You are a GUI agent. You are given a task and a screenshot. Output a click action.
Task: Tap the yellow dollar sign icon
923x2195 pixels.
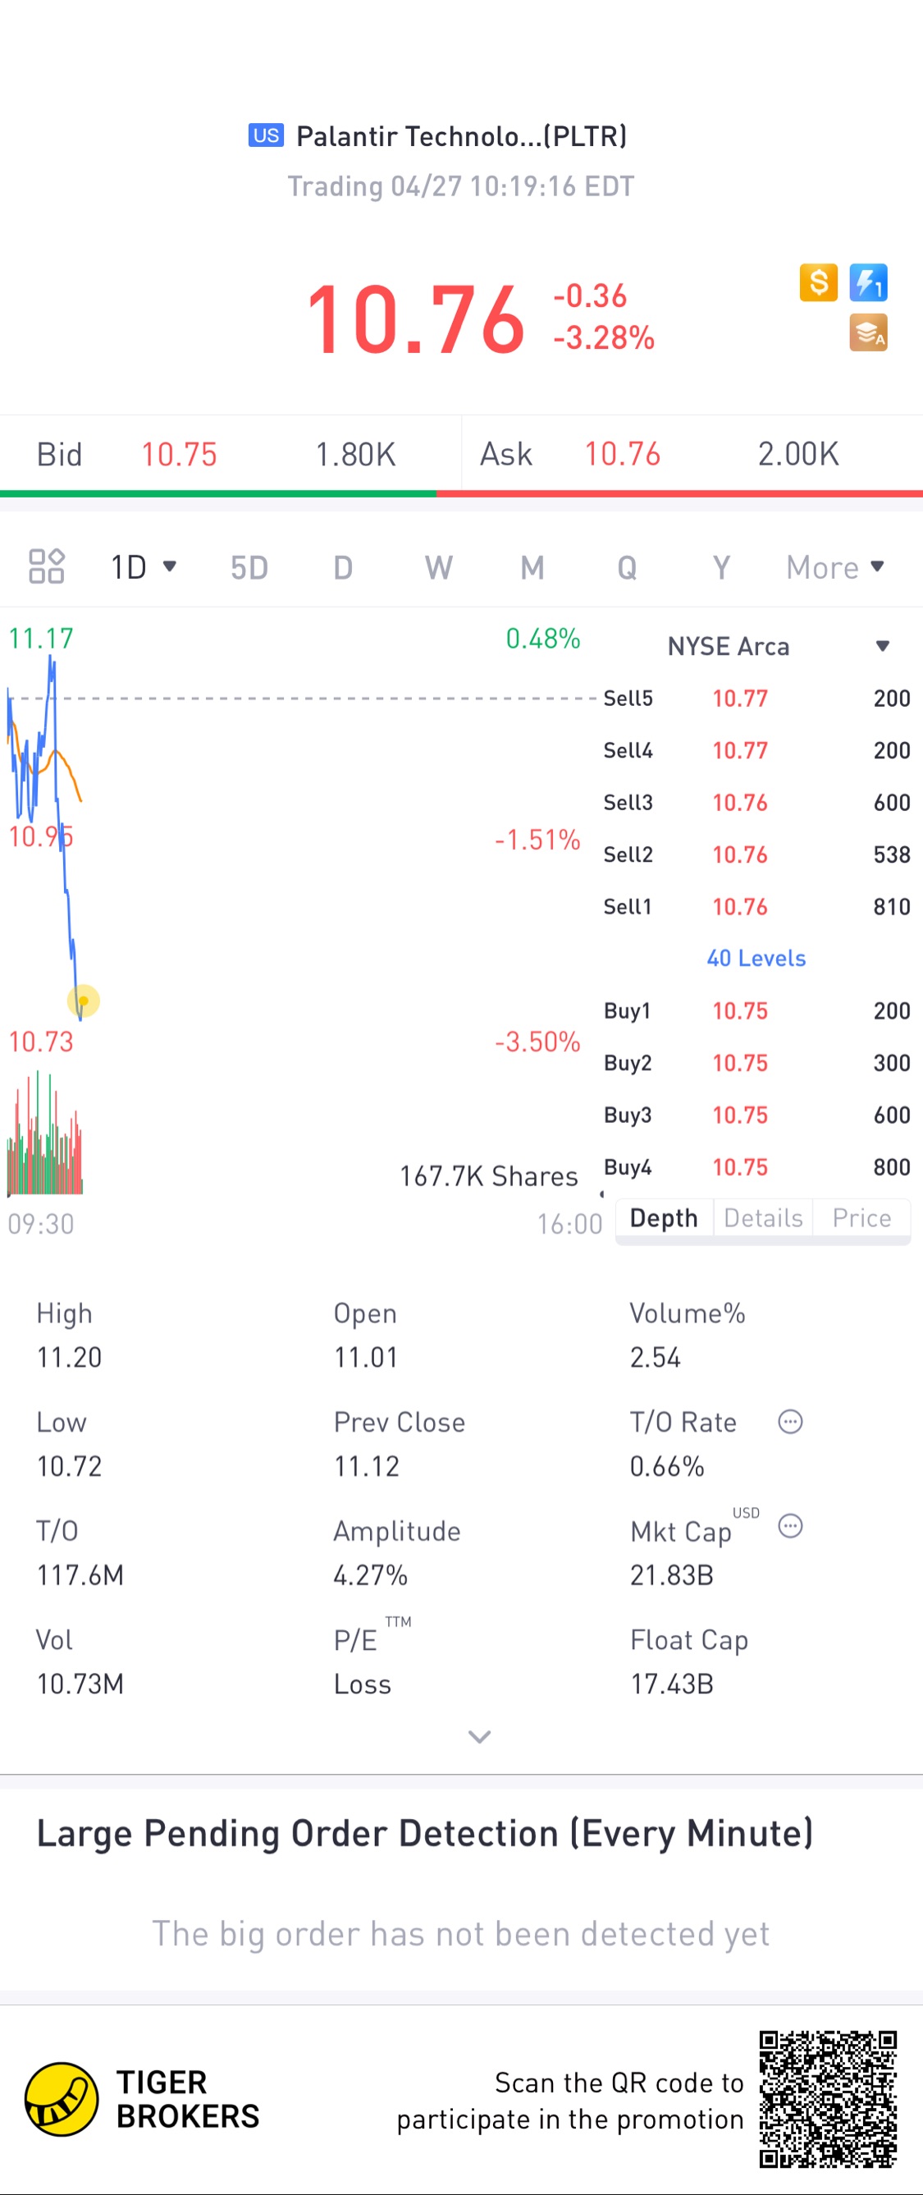[x=817, y=283]
